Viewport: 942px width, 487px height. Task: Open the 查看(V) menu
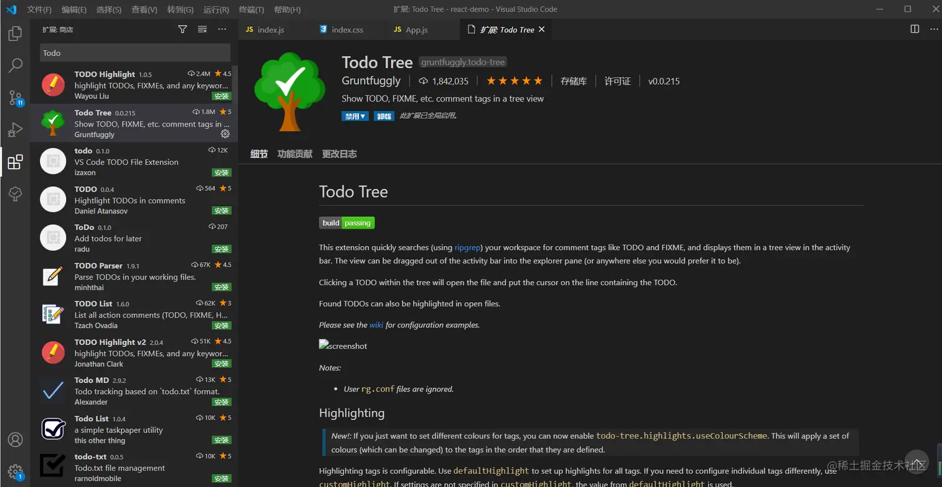[x=145, y=9]
